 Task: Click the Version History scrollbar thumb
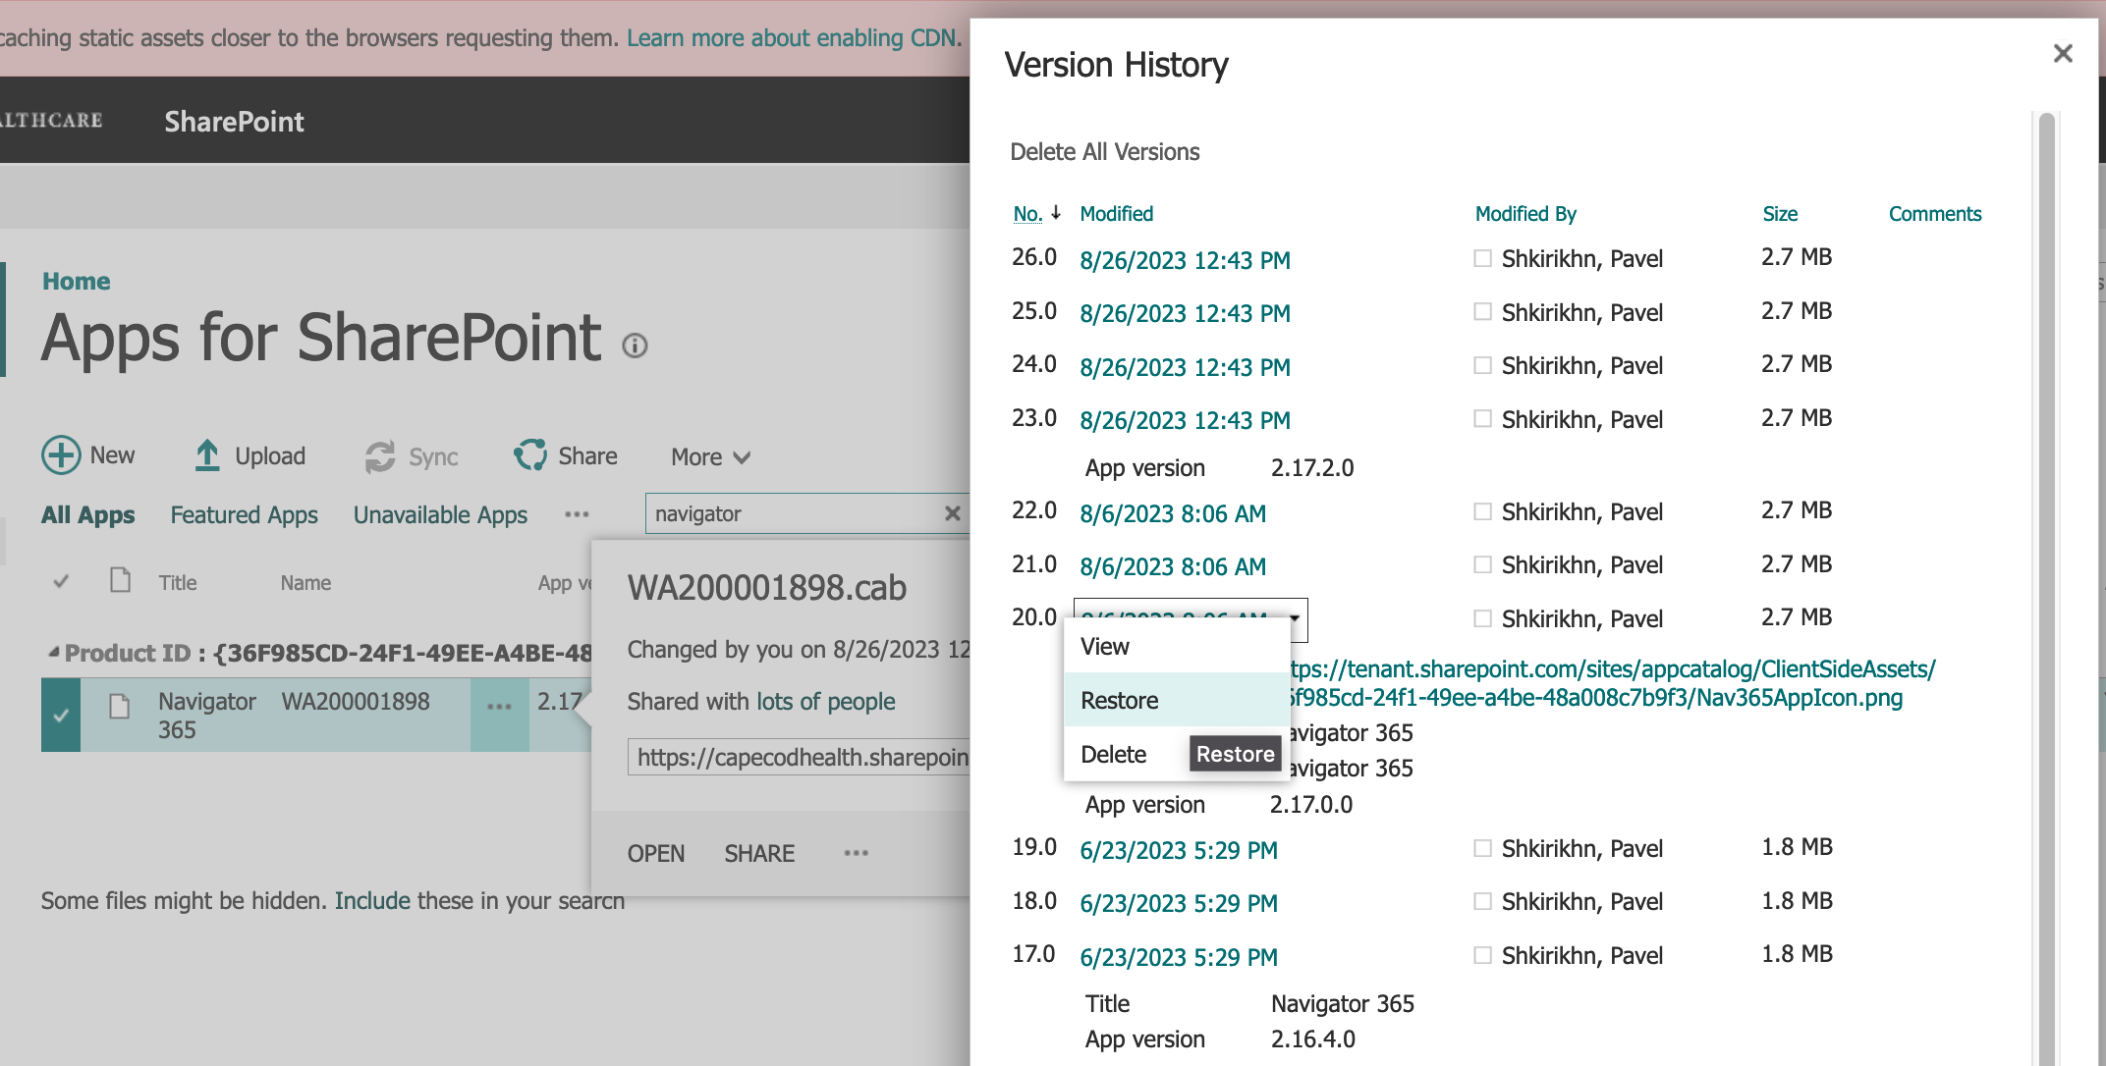point(2047,589)
